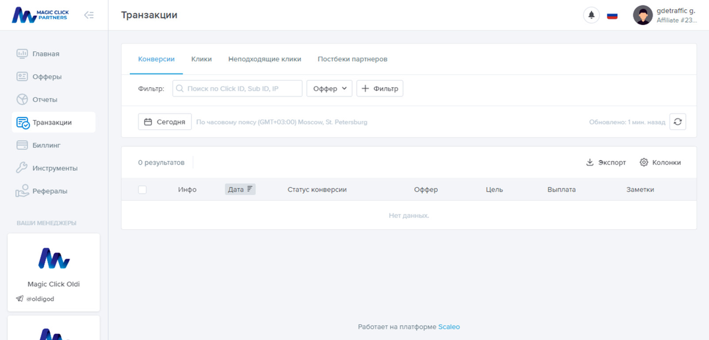709x340 pixels.
Task: Click the Инфо column header
Action: coord(187,190)
